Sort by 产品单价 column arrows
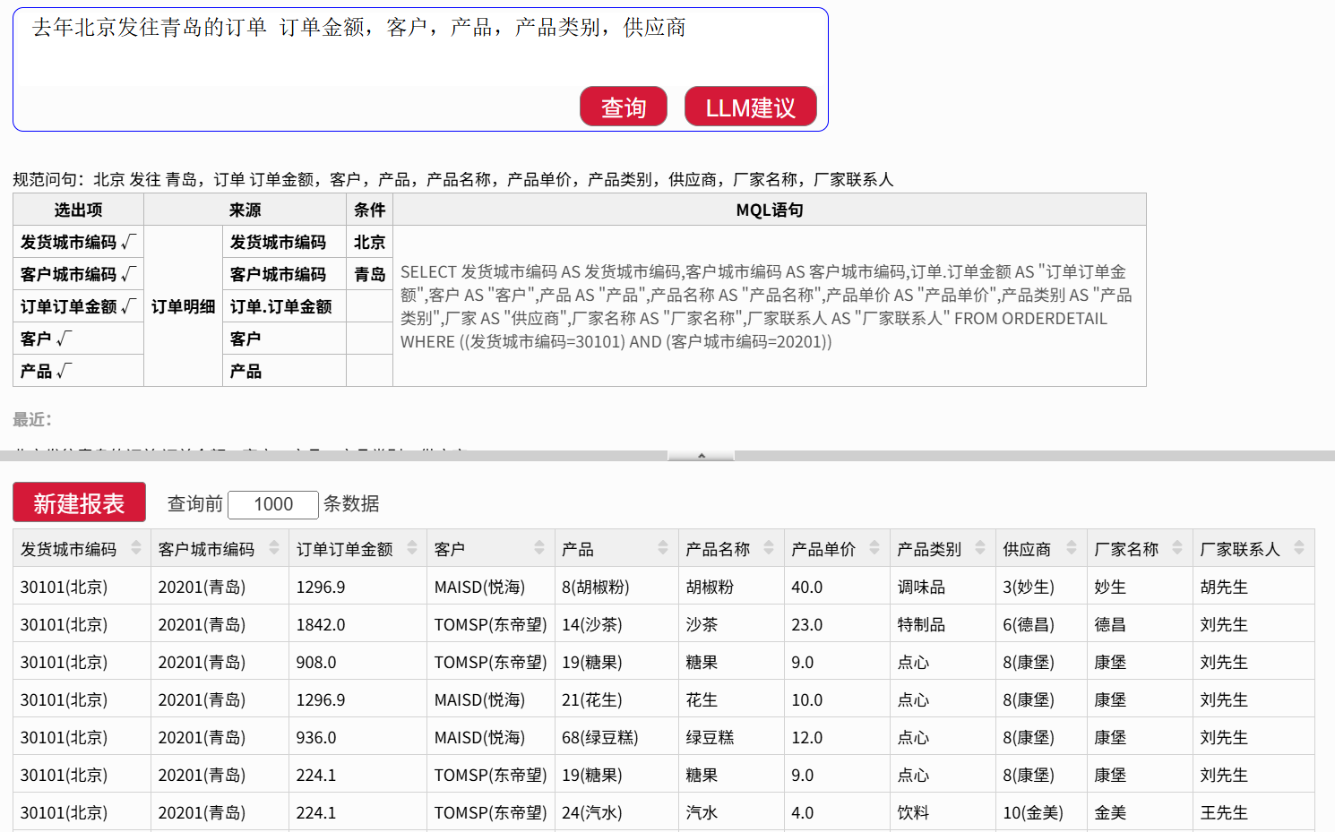 click(x=874, y=548)
